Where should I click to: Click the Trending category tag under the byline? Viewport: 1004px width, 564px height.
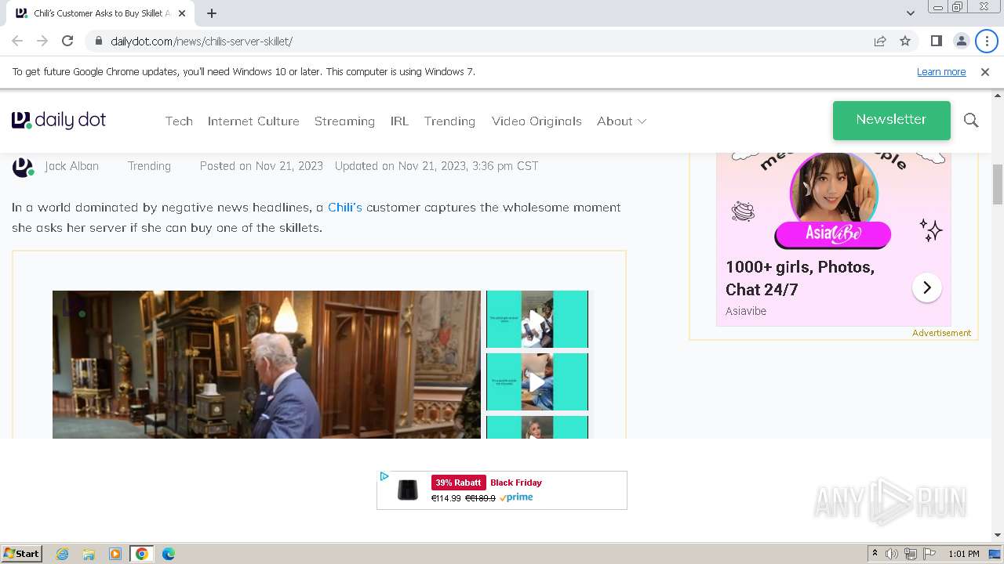pos(149,166)
